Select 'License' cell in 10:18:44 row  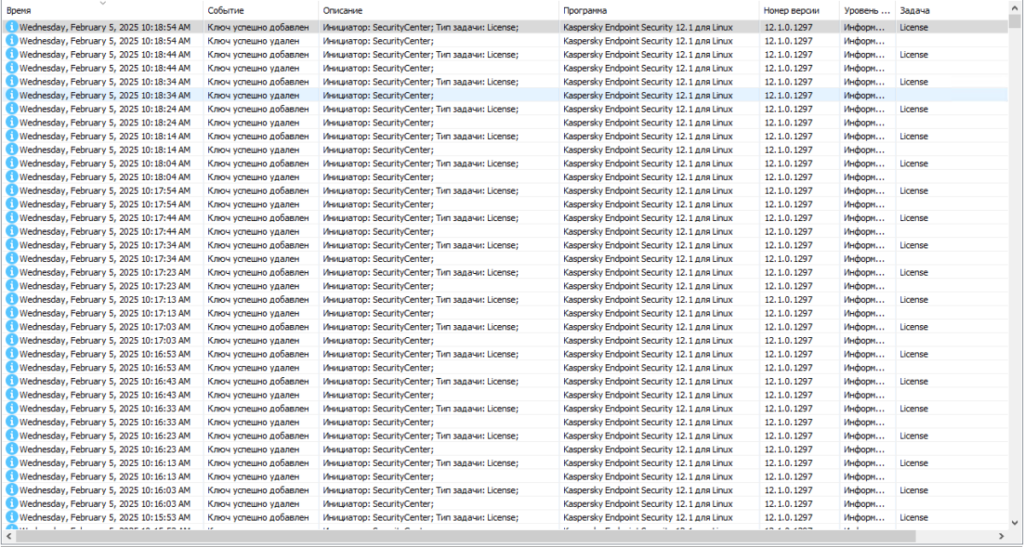[x=914, y=55]
